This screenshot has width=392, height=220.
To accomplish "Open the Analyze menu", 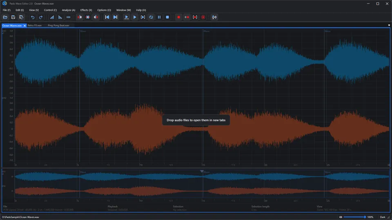I will 69,10.
